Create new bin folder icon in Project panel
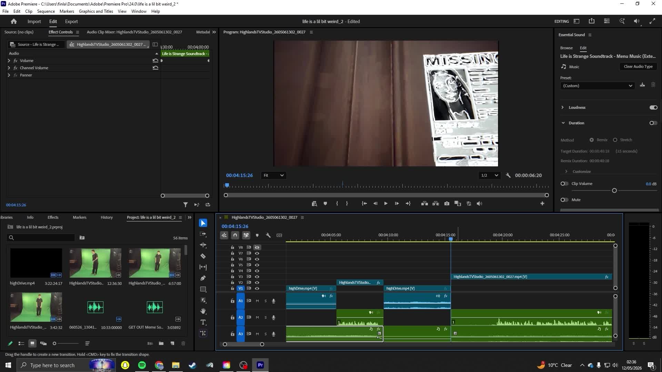Image resolution: width=662 pixels, height=372 pixels. point(161,343)
